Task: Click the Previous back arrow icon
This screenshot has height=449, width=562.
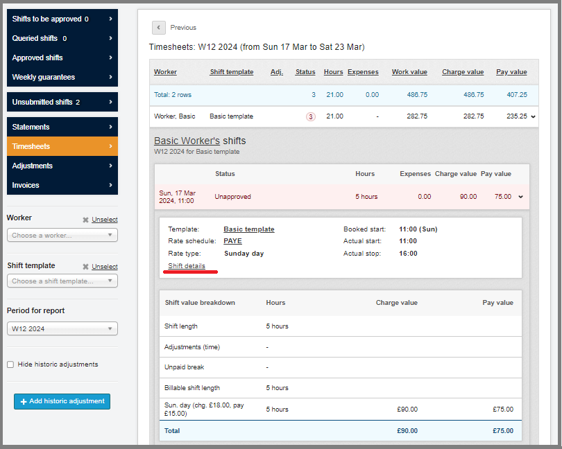Action: tap(159, 27)
